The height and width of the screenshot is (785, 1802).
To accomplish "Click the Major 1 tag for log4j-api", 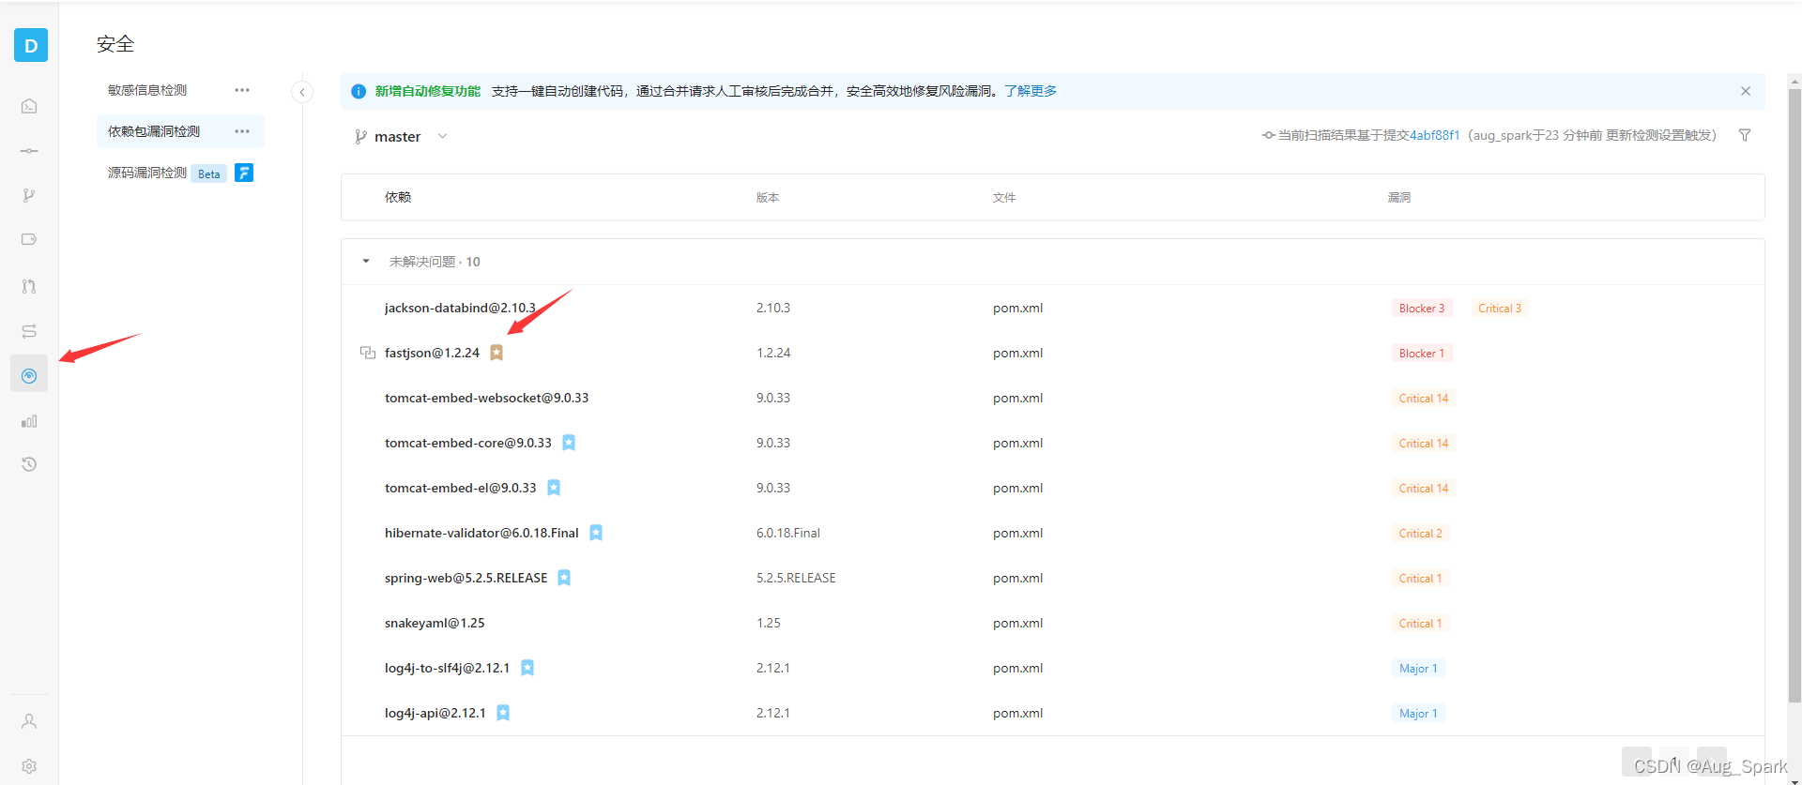I will pyautogui.click(x=1418, y=713).
